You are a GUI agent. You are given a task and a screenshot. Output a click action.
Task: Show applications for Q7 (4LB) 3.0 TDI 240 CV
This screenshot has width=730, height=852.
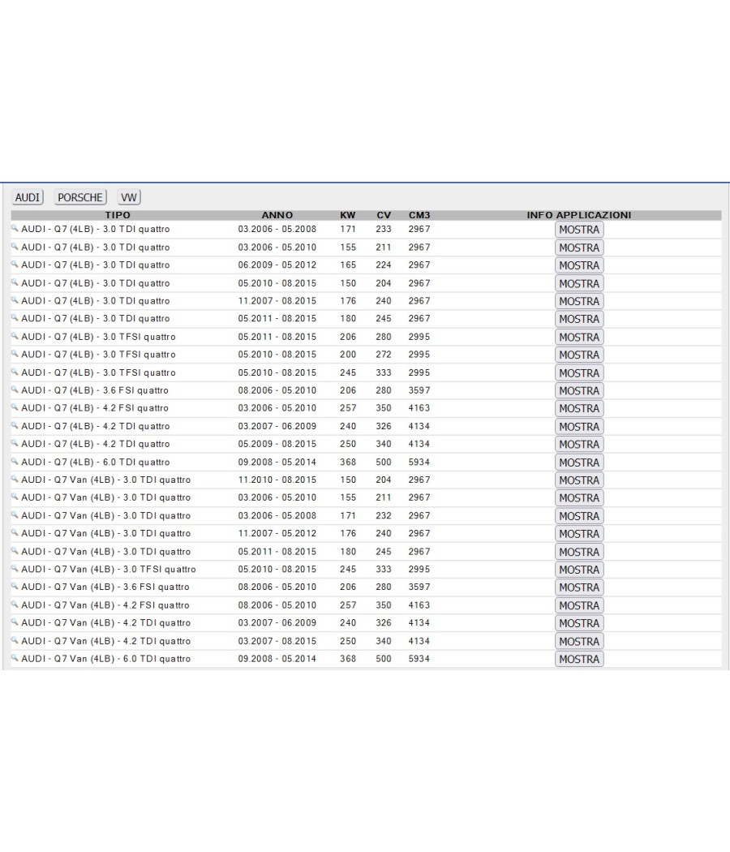pos(579,301)
